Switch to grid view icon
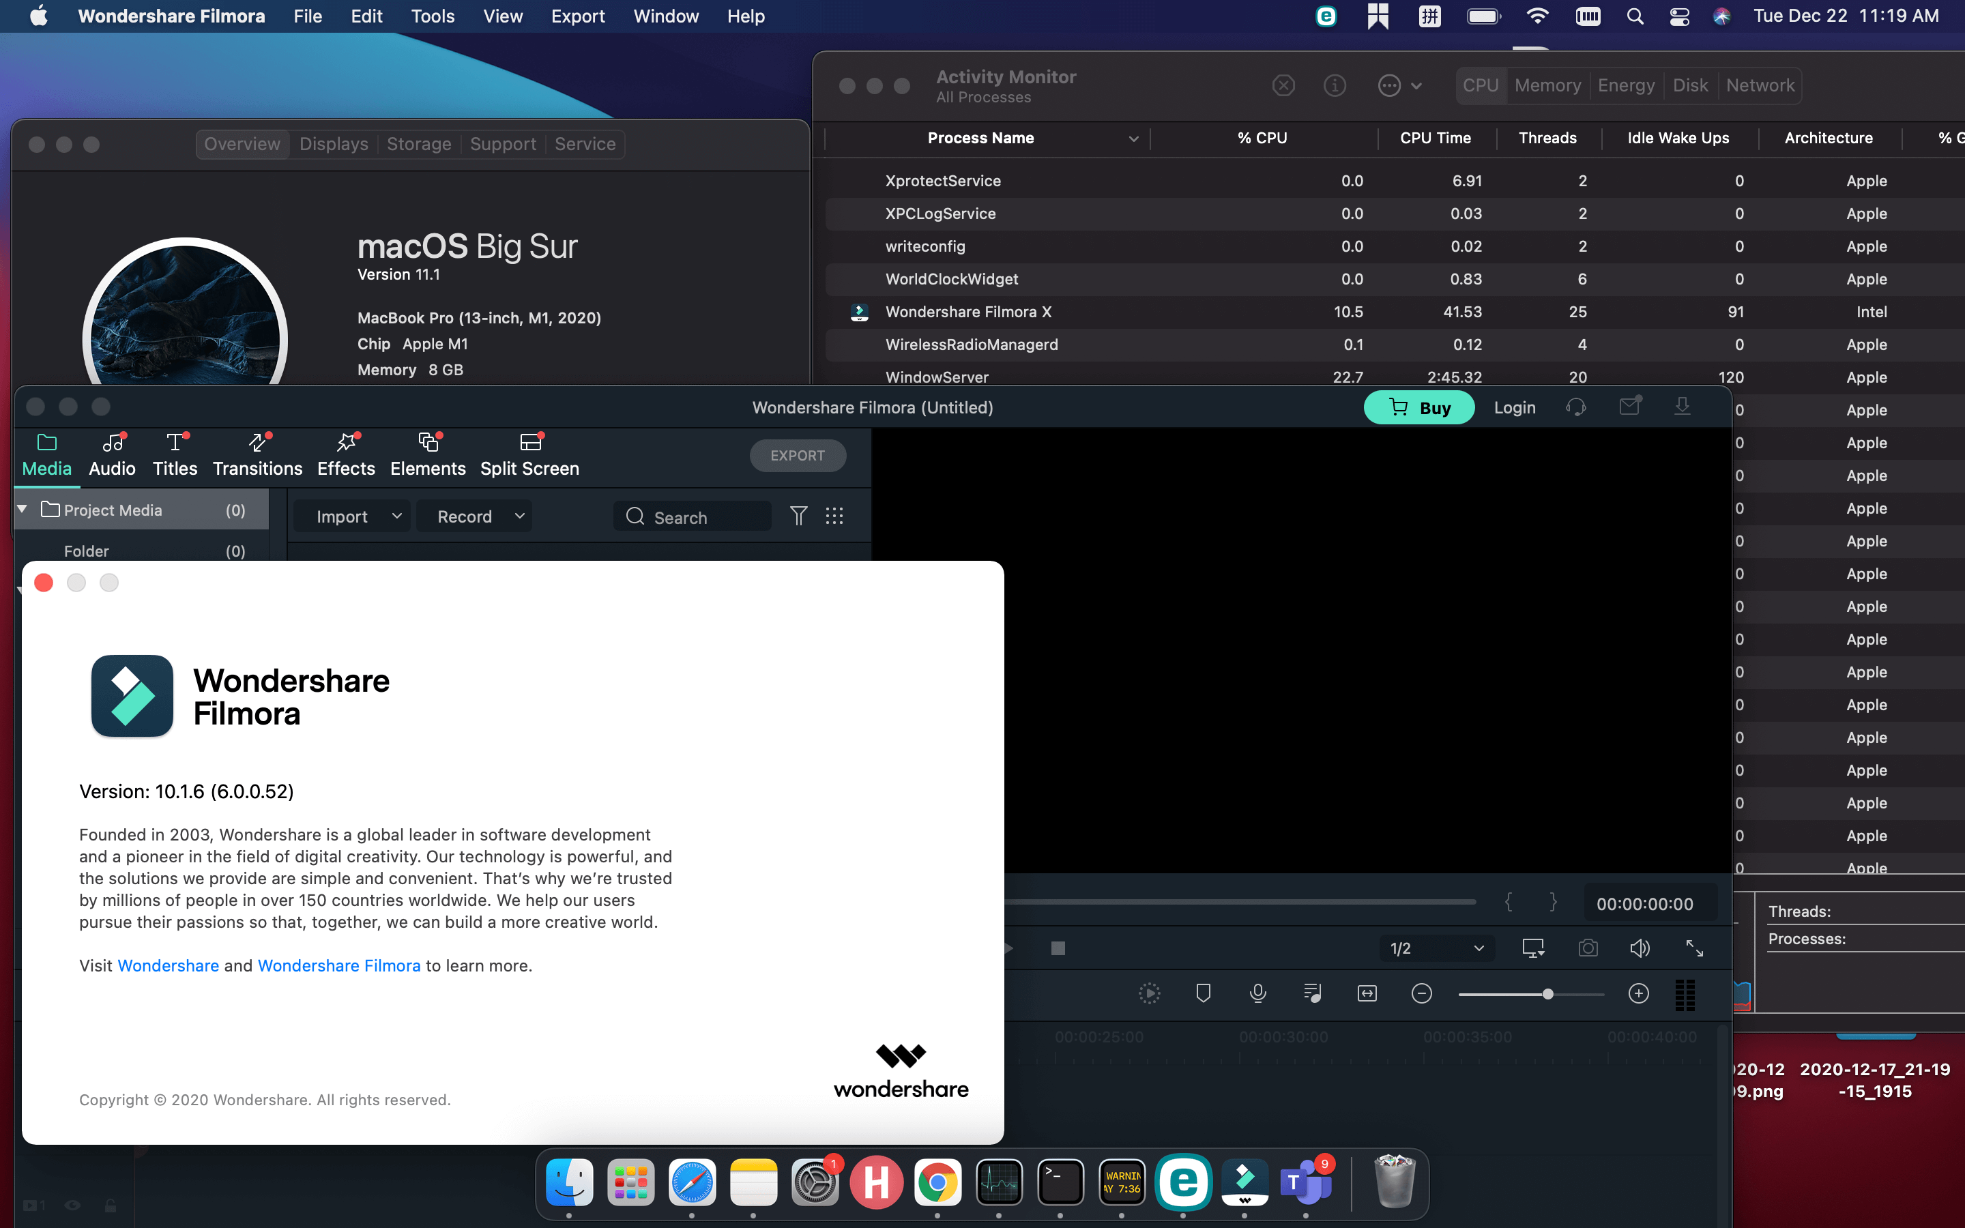The height and width of the screenshot is (1228, 1965). pyautogui.click(x=834, y=516)
